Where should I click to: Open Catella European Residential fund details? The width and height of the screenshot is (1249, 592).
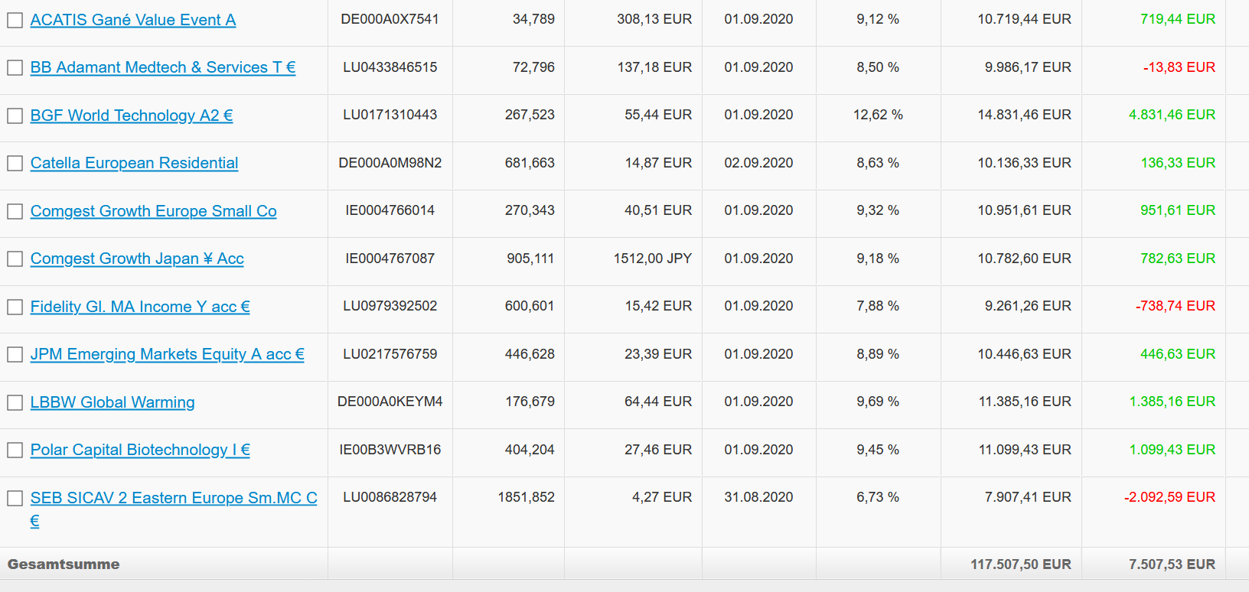tap(134, 163)
